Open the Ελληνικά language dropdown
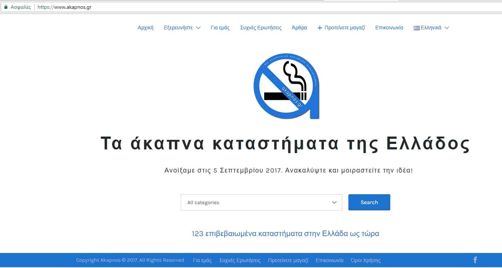Image resolution: width=502 pixels, height=268 pixels. point(431,28)
